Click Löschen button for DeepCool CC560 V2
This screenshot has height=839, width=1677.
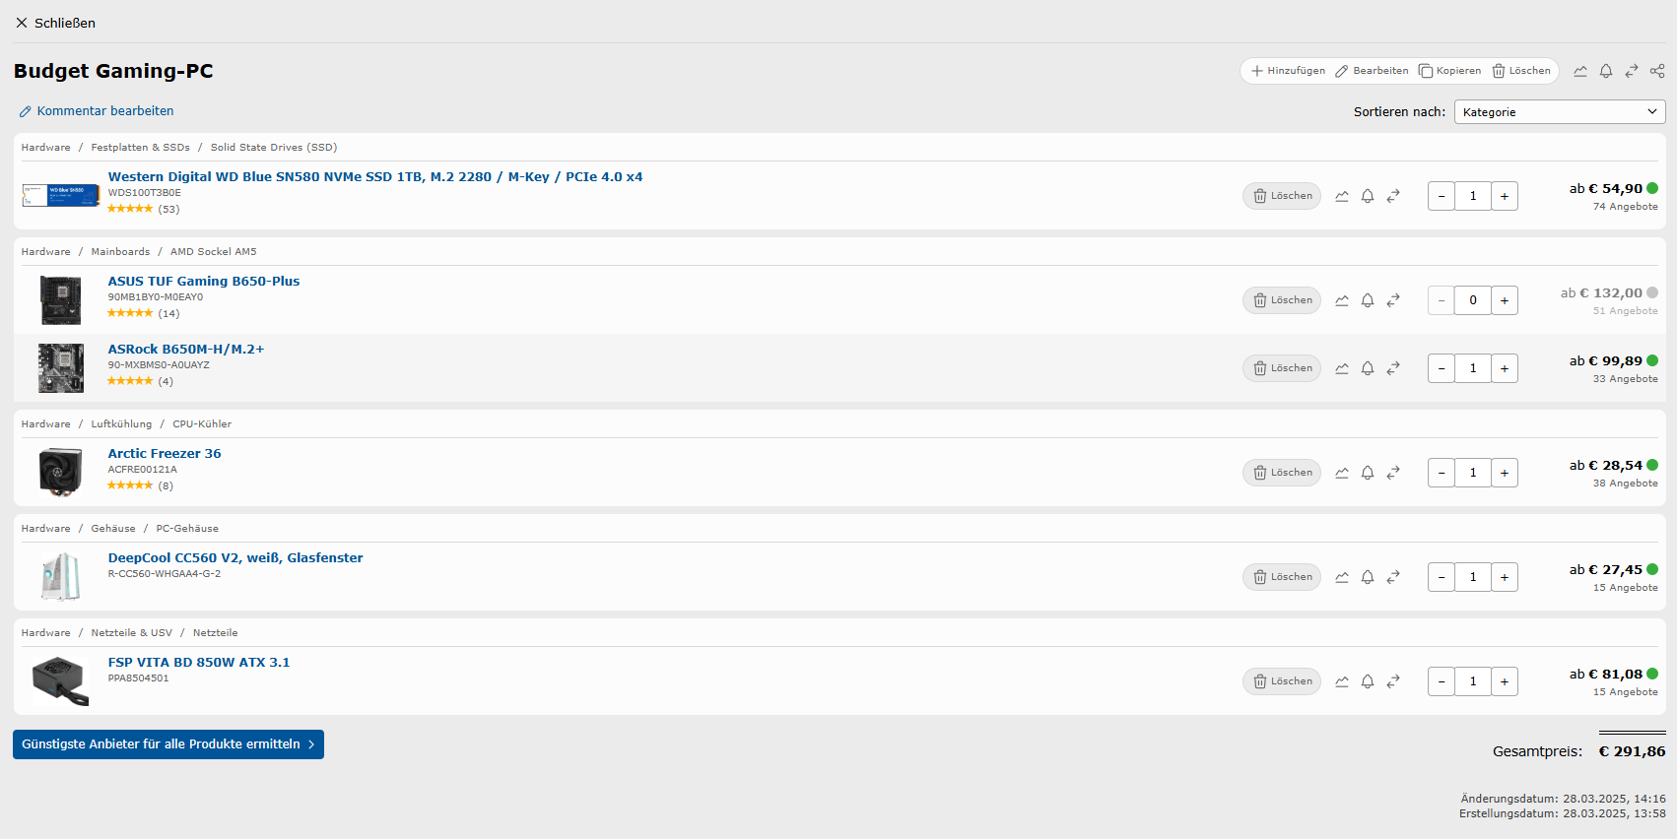coord(1282,577)
